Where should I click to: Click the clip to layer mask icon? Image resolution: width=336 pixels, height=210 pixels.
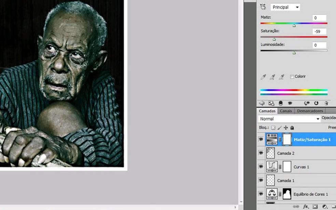pos(280,103)
